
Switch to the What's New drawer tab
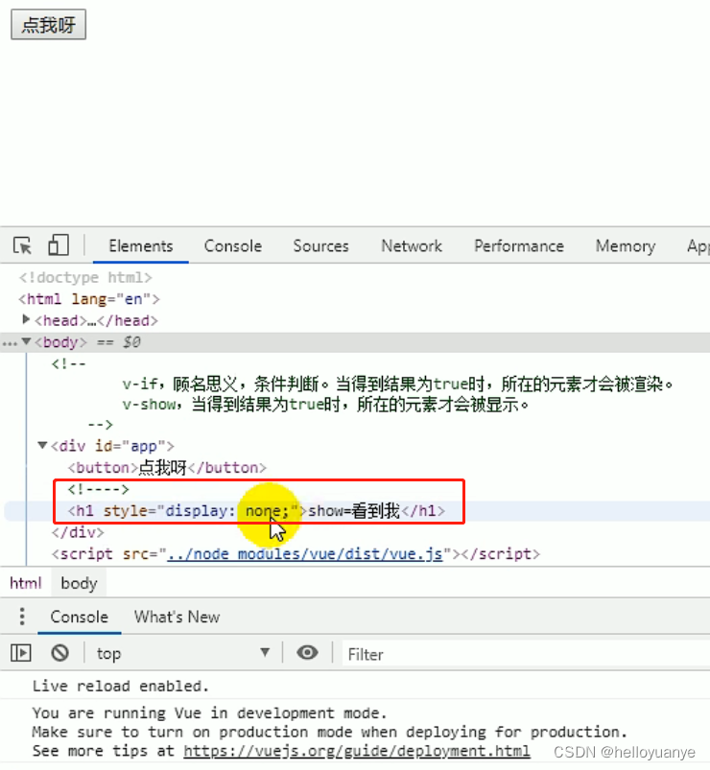click(x=177, y=617)
